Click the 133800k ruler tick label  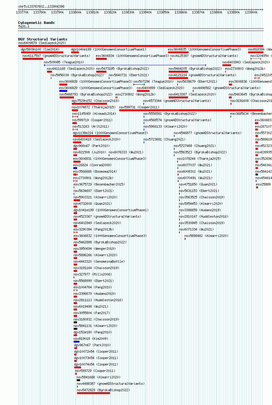pos(75,12)
